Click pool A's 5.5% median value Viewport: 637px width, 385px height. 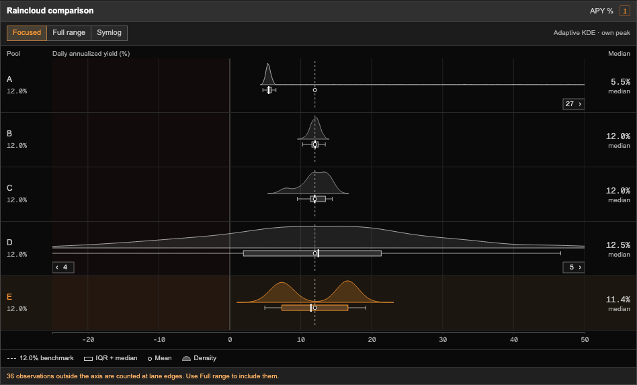click(620, 82)
